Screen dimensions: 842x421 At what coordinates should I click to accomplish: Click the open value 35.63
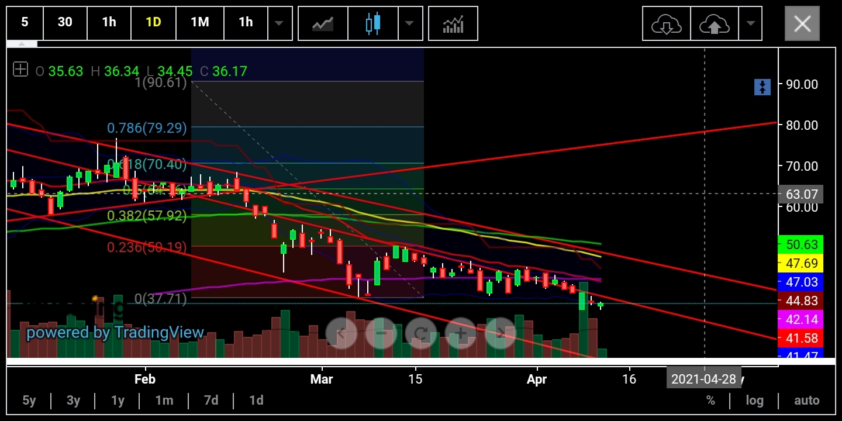point(65,71)
